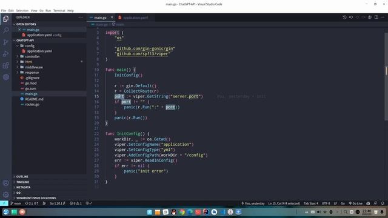Open the Terminal menu
Image resolution: width=388 pixels, height=218 pixels.
[x=59, y=11]
